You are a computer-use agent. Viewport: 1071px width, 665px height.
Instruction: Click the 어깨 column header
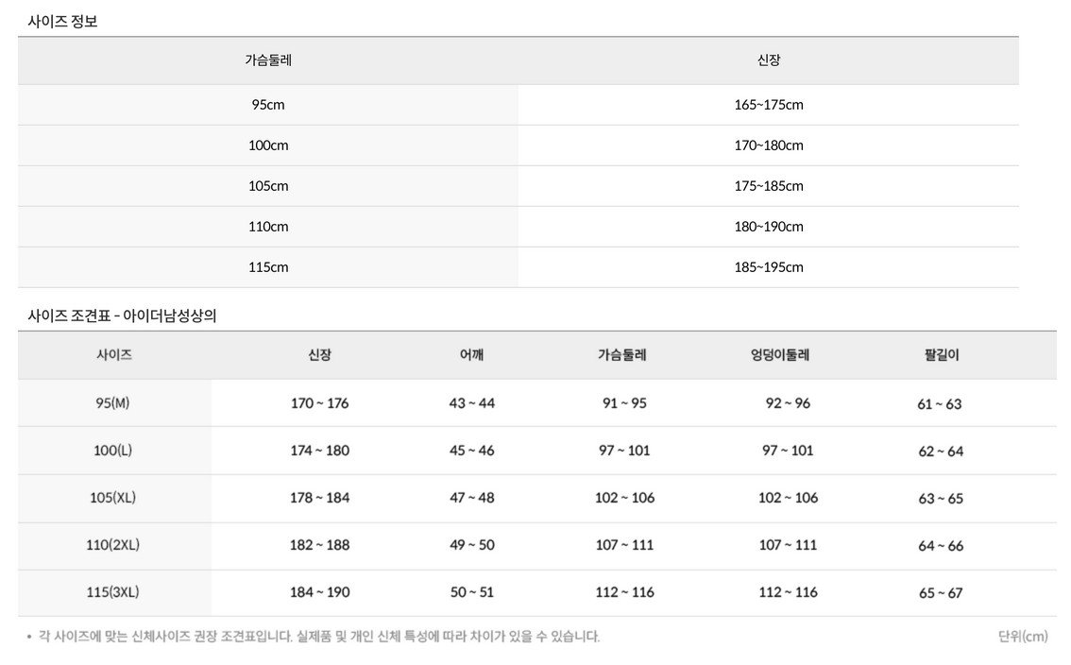coord(471,355)
